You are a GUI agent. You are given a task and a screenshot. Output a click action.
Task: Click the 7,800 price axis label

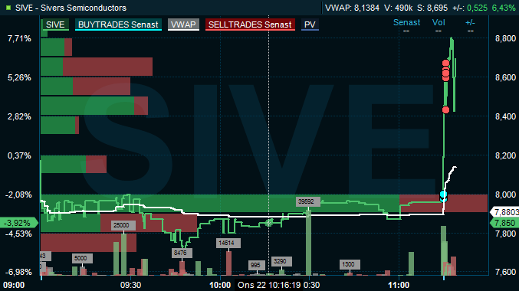coord(505,234)
